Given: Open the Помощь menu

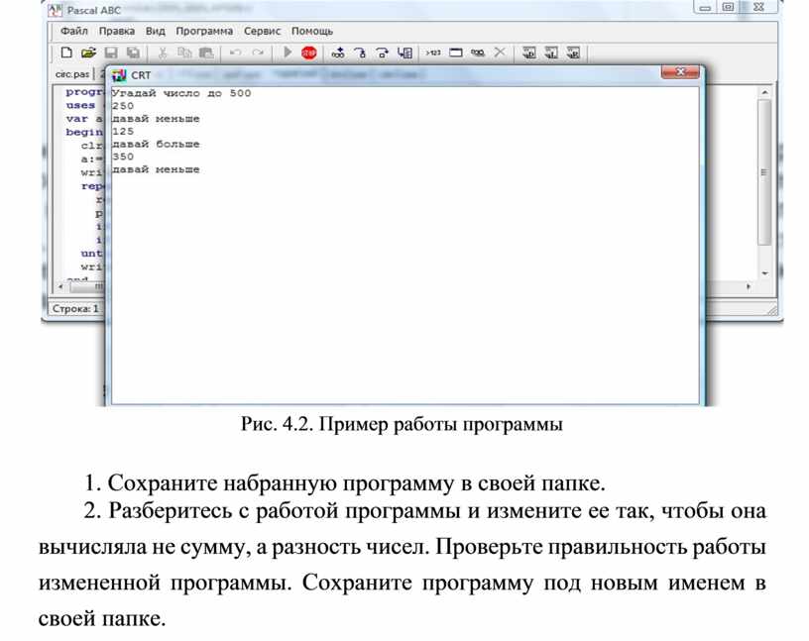Looking at the screenshot, I should (x=312, y=31).
